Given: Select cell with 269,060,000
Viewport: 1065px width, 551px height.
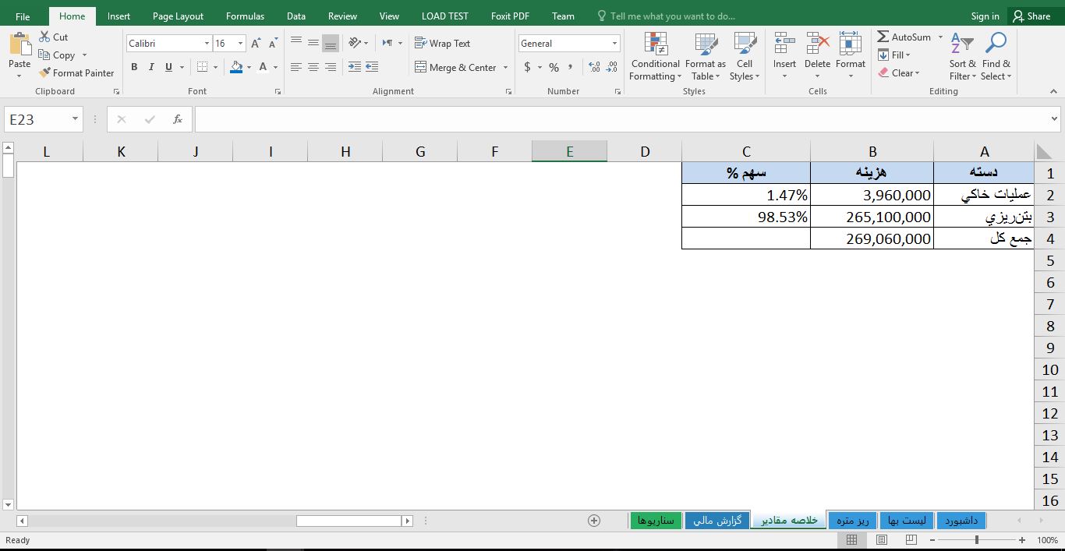Looking at the screenshot, I should 872,238.
